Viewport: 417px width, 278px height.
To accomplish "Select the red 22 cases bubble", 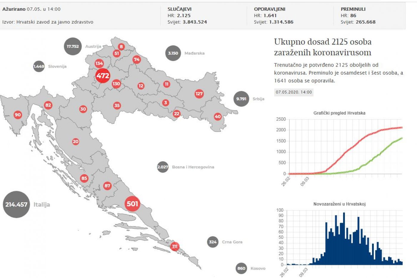I will 177,114.
